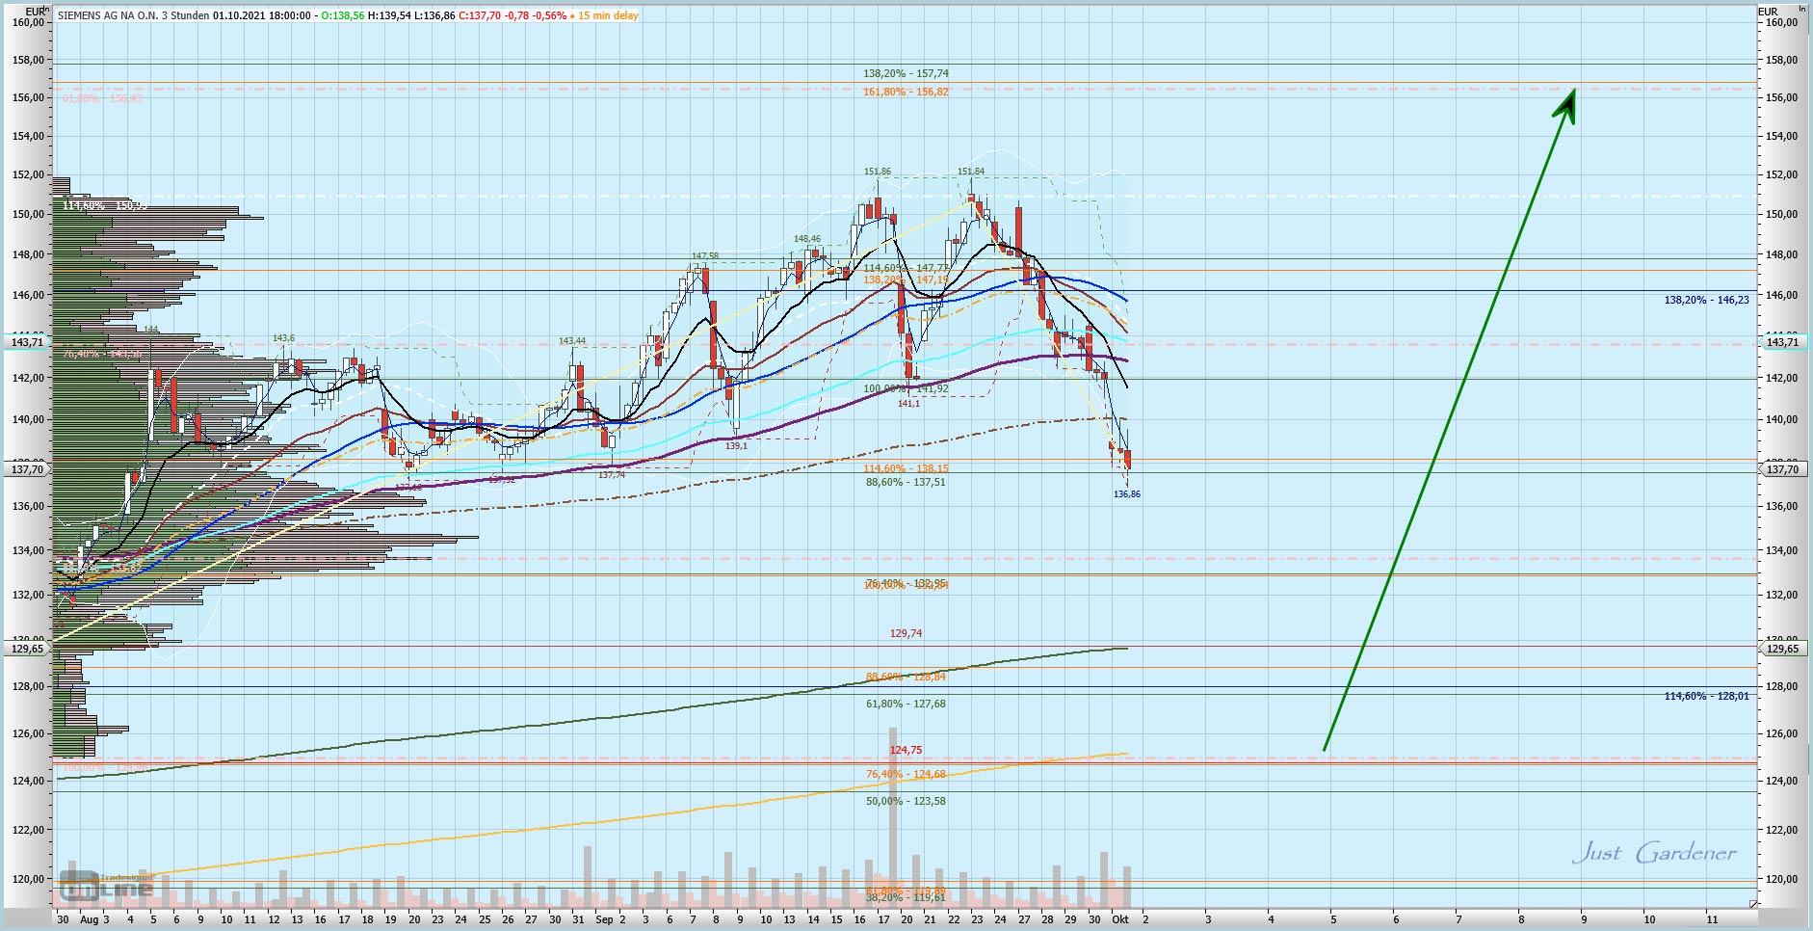Image resolution: width=1813 pixels, height=931 pixels.
Task: Click the Fibonacci label "100,00% - 141,92"
Action: click(906, 389)
